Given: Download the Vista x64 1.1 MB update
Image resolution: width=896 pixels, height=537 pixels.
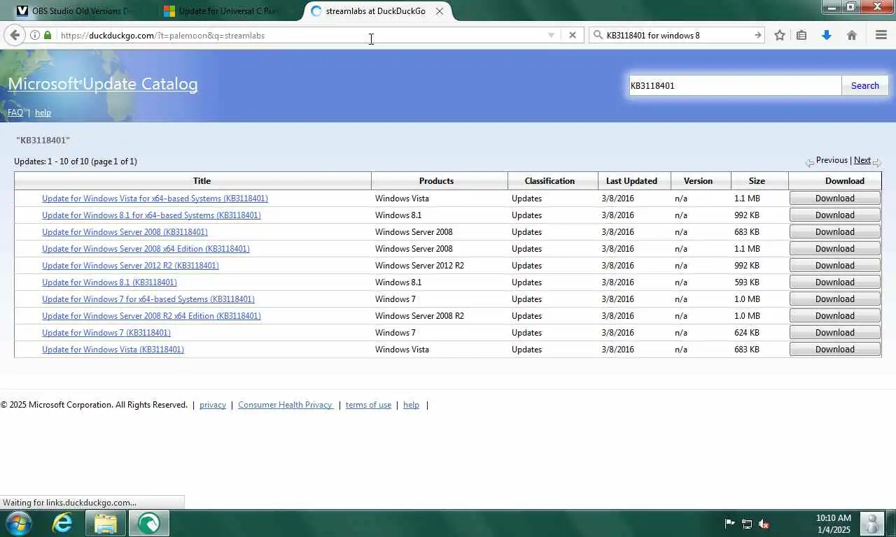Looking at the screenshot, I should click(x=834, y=199).
